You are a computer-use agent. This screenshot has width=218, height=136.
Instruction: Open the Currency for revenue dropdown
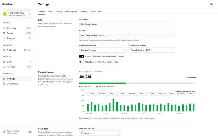tap(153, 50)
